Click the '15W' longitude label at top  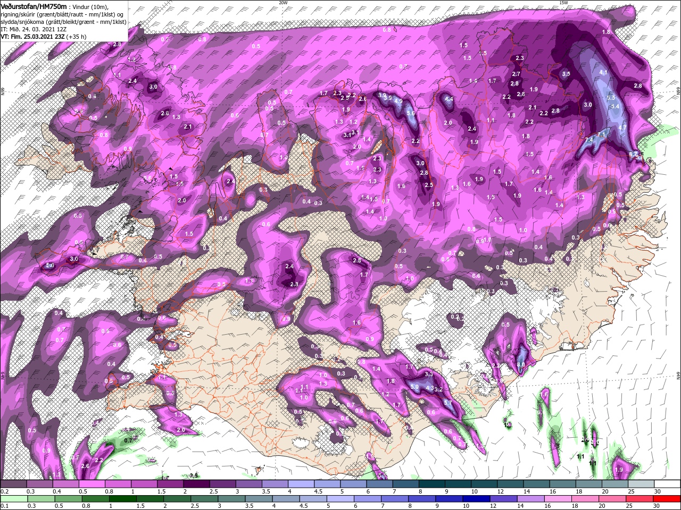[x=563, y=3]
